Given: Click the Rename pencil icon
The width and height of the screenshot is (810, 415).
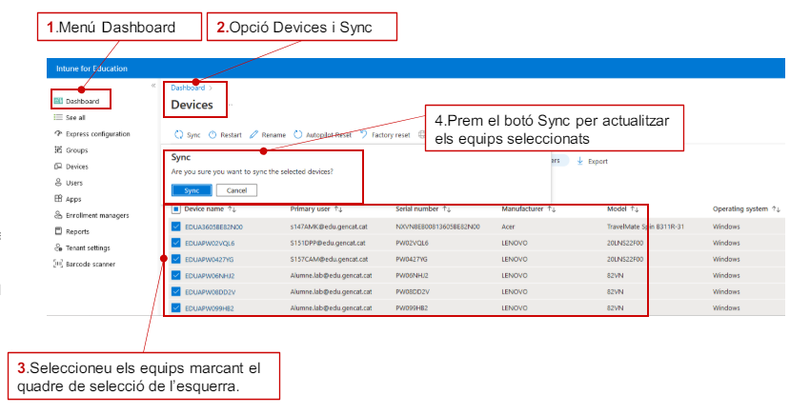Looking at the screenshot, I should coord(253,135).
